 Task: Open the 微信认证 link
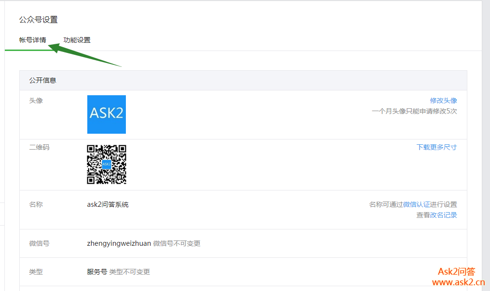(x=416, y=204)
